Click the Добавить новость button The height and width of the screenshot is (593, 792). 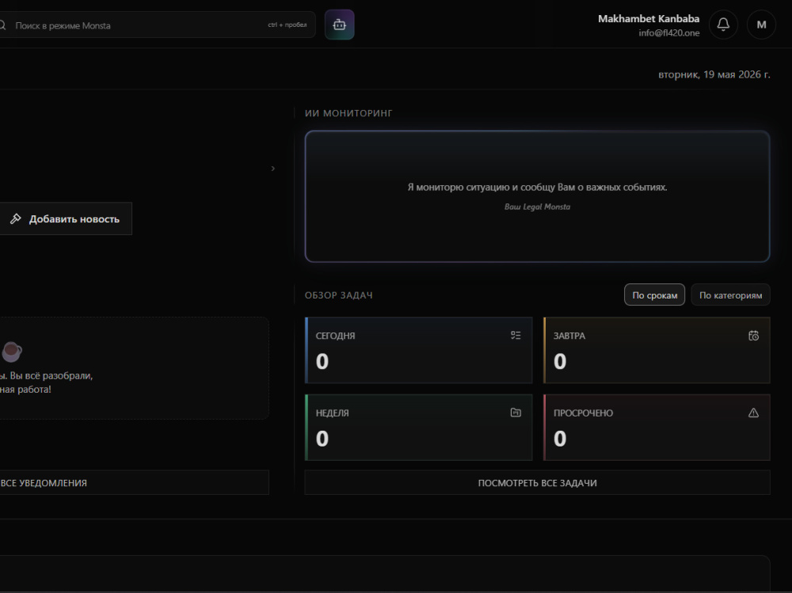pos(66,219)
